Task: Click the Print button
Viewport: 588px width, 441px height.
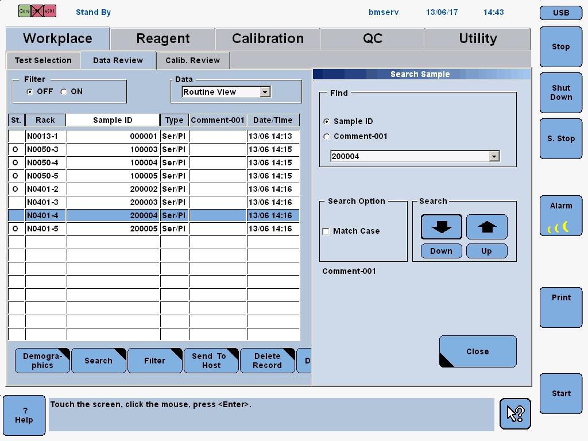Action: coord(561,308)
